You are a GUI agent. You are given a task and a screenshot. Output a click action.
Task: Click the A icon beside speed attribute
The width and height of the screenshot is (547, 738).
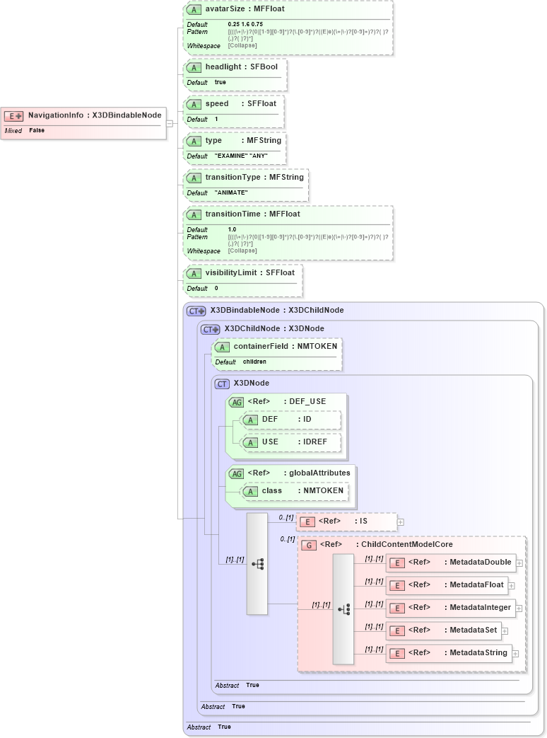[x=194, y=105]
